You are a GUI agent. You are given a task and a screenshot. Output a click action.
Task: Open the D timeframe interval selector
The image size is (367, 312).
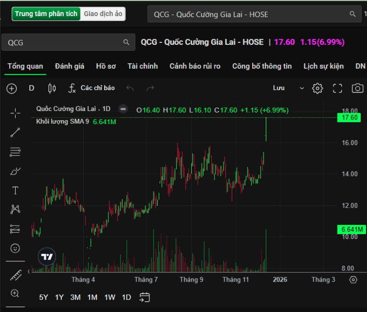[x=32, y=88]
